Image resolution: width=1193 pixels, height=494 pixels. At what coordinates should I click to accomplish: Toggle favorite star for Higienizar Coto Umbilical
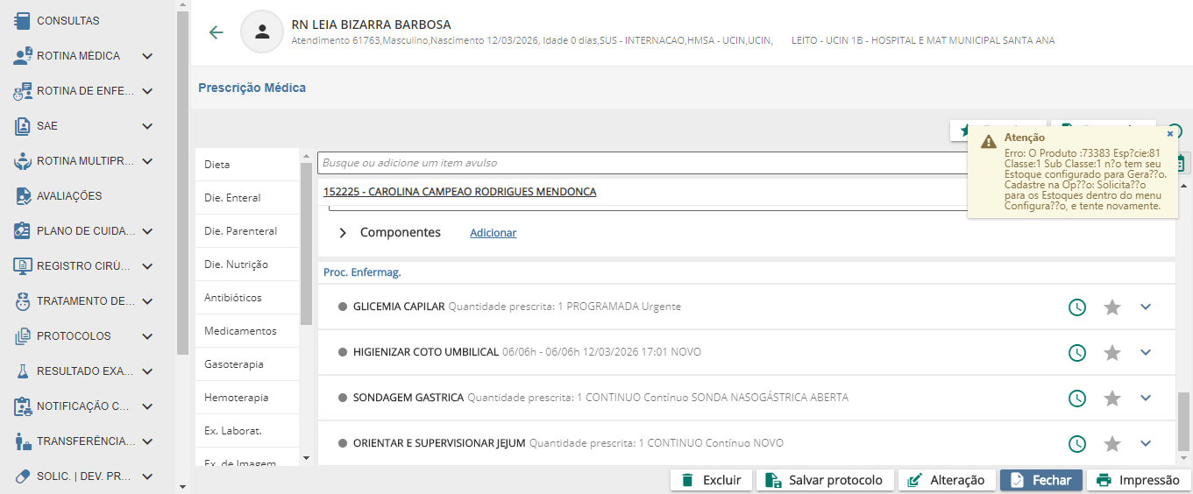pos(1111,353)
